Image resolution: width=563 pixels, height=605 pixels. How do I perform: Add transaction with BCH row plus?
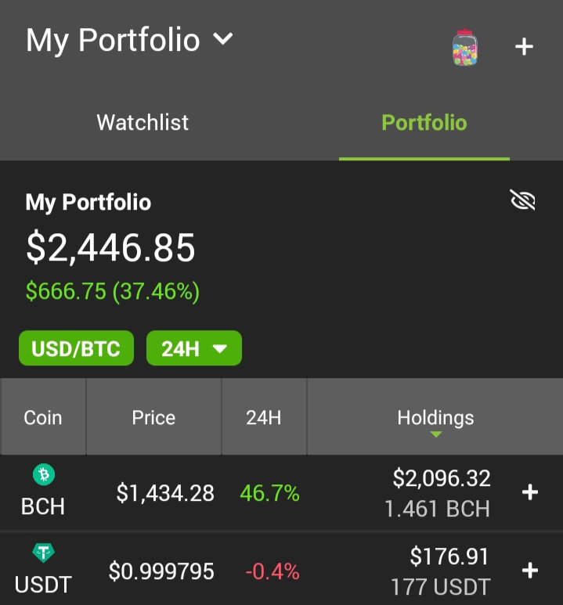530,492
